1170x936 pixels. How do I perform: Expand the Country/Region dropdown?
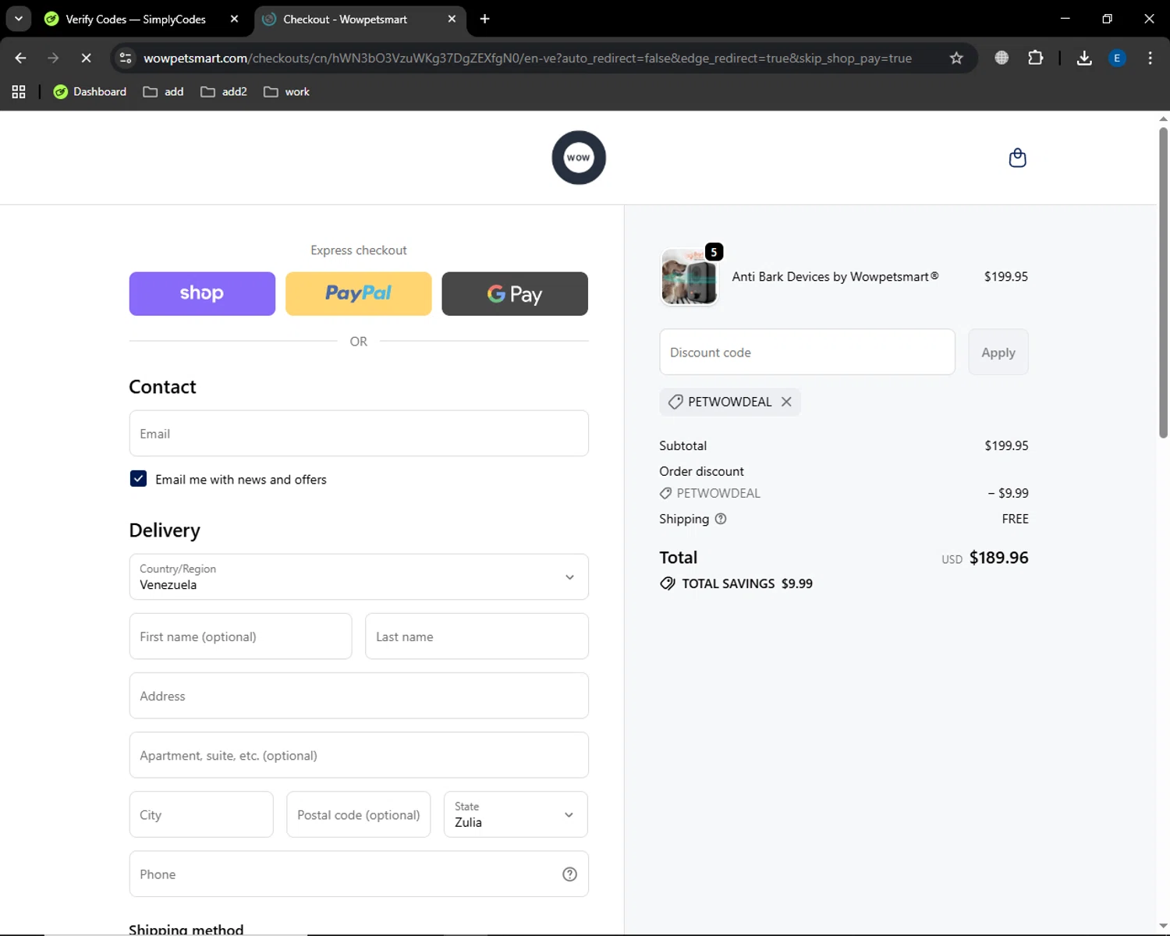359,577
